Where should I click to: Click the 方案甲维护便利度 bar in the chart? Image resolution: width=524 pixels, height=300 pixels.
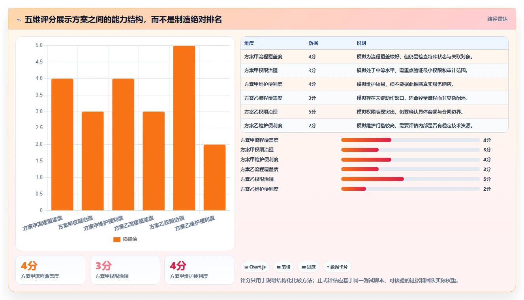pos(123,144)
